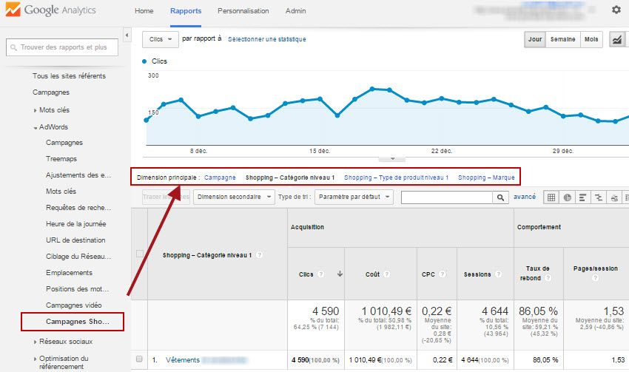This screenshot has width=629, height=372.
Task: Check the Vêtements row checkbox
Action: [x=139, y=359]
